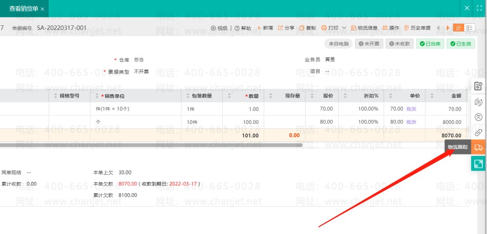
Task: Click the 本单上欠 value 30.00
Action: tap(125, 172)
